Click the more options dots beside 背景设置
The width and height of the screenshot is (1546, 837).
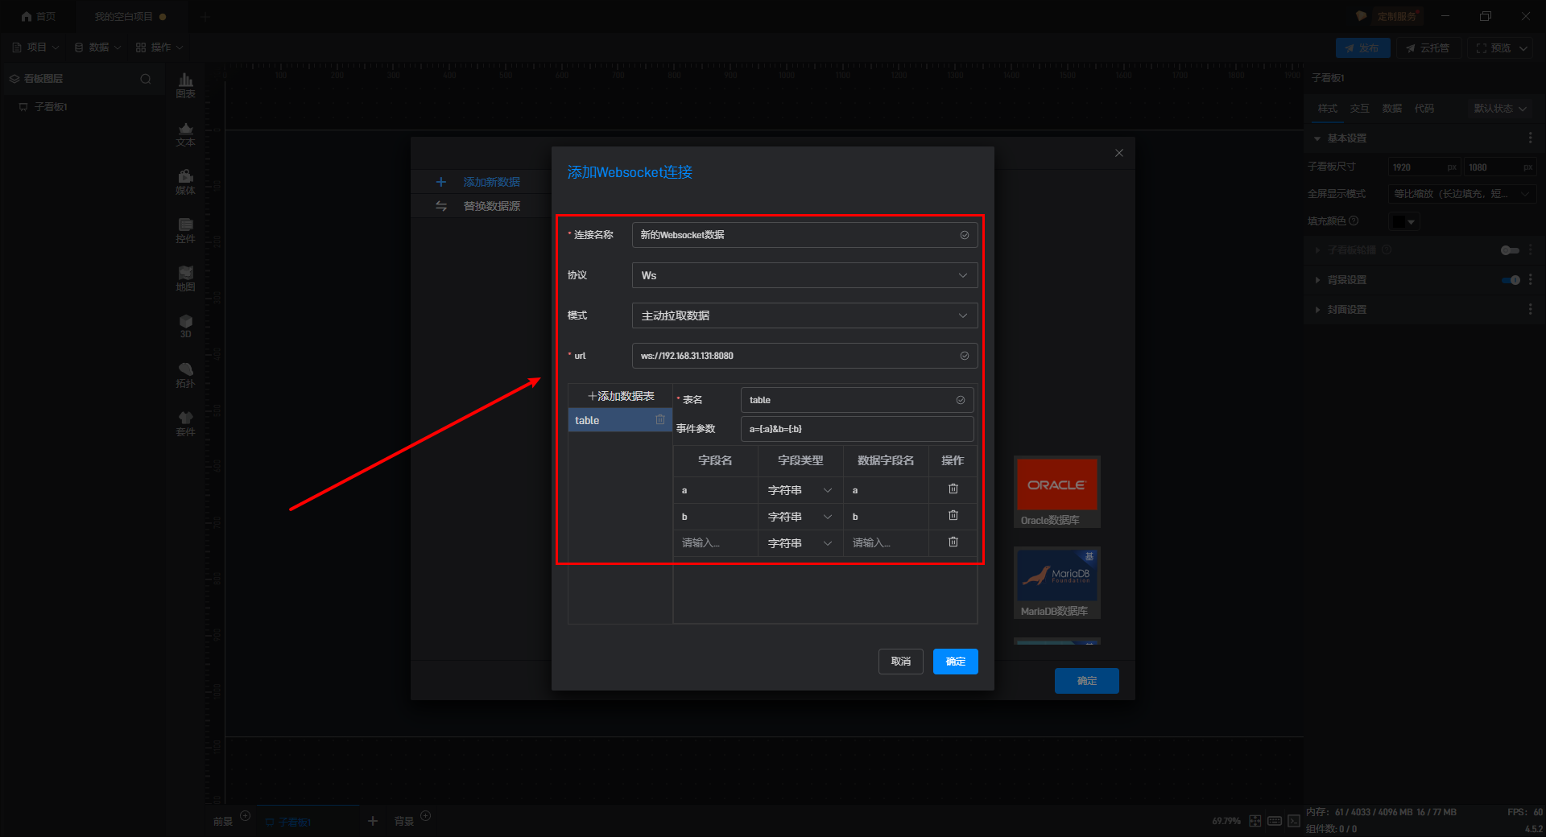[1531, 280]
